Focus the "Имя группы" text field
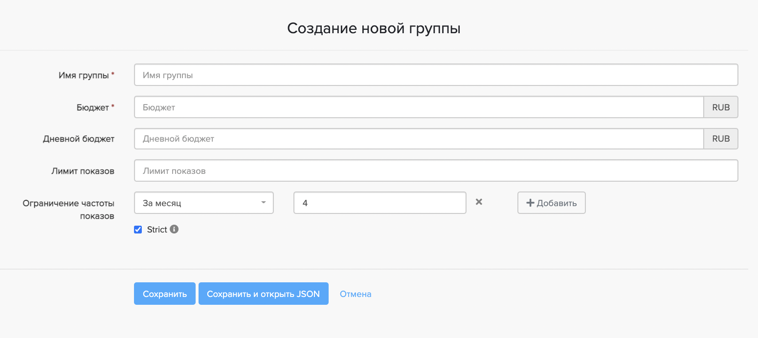This screenshot has width=758, height=338. tap(435, 75)
